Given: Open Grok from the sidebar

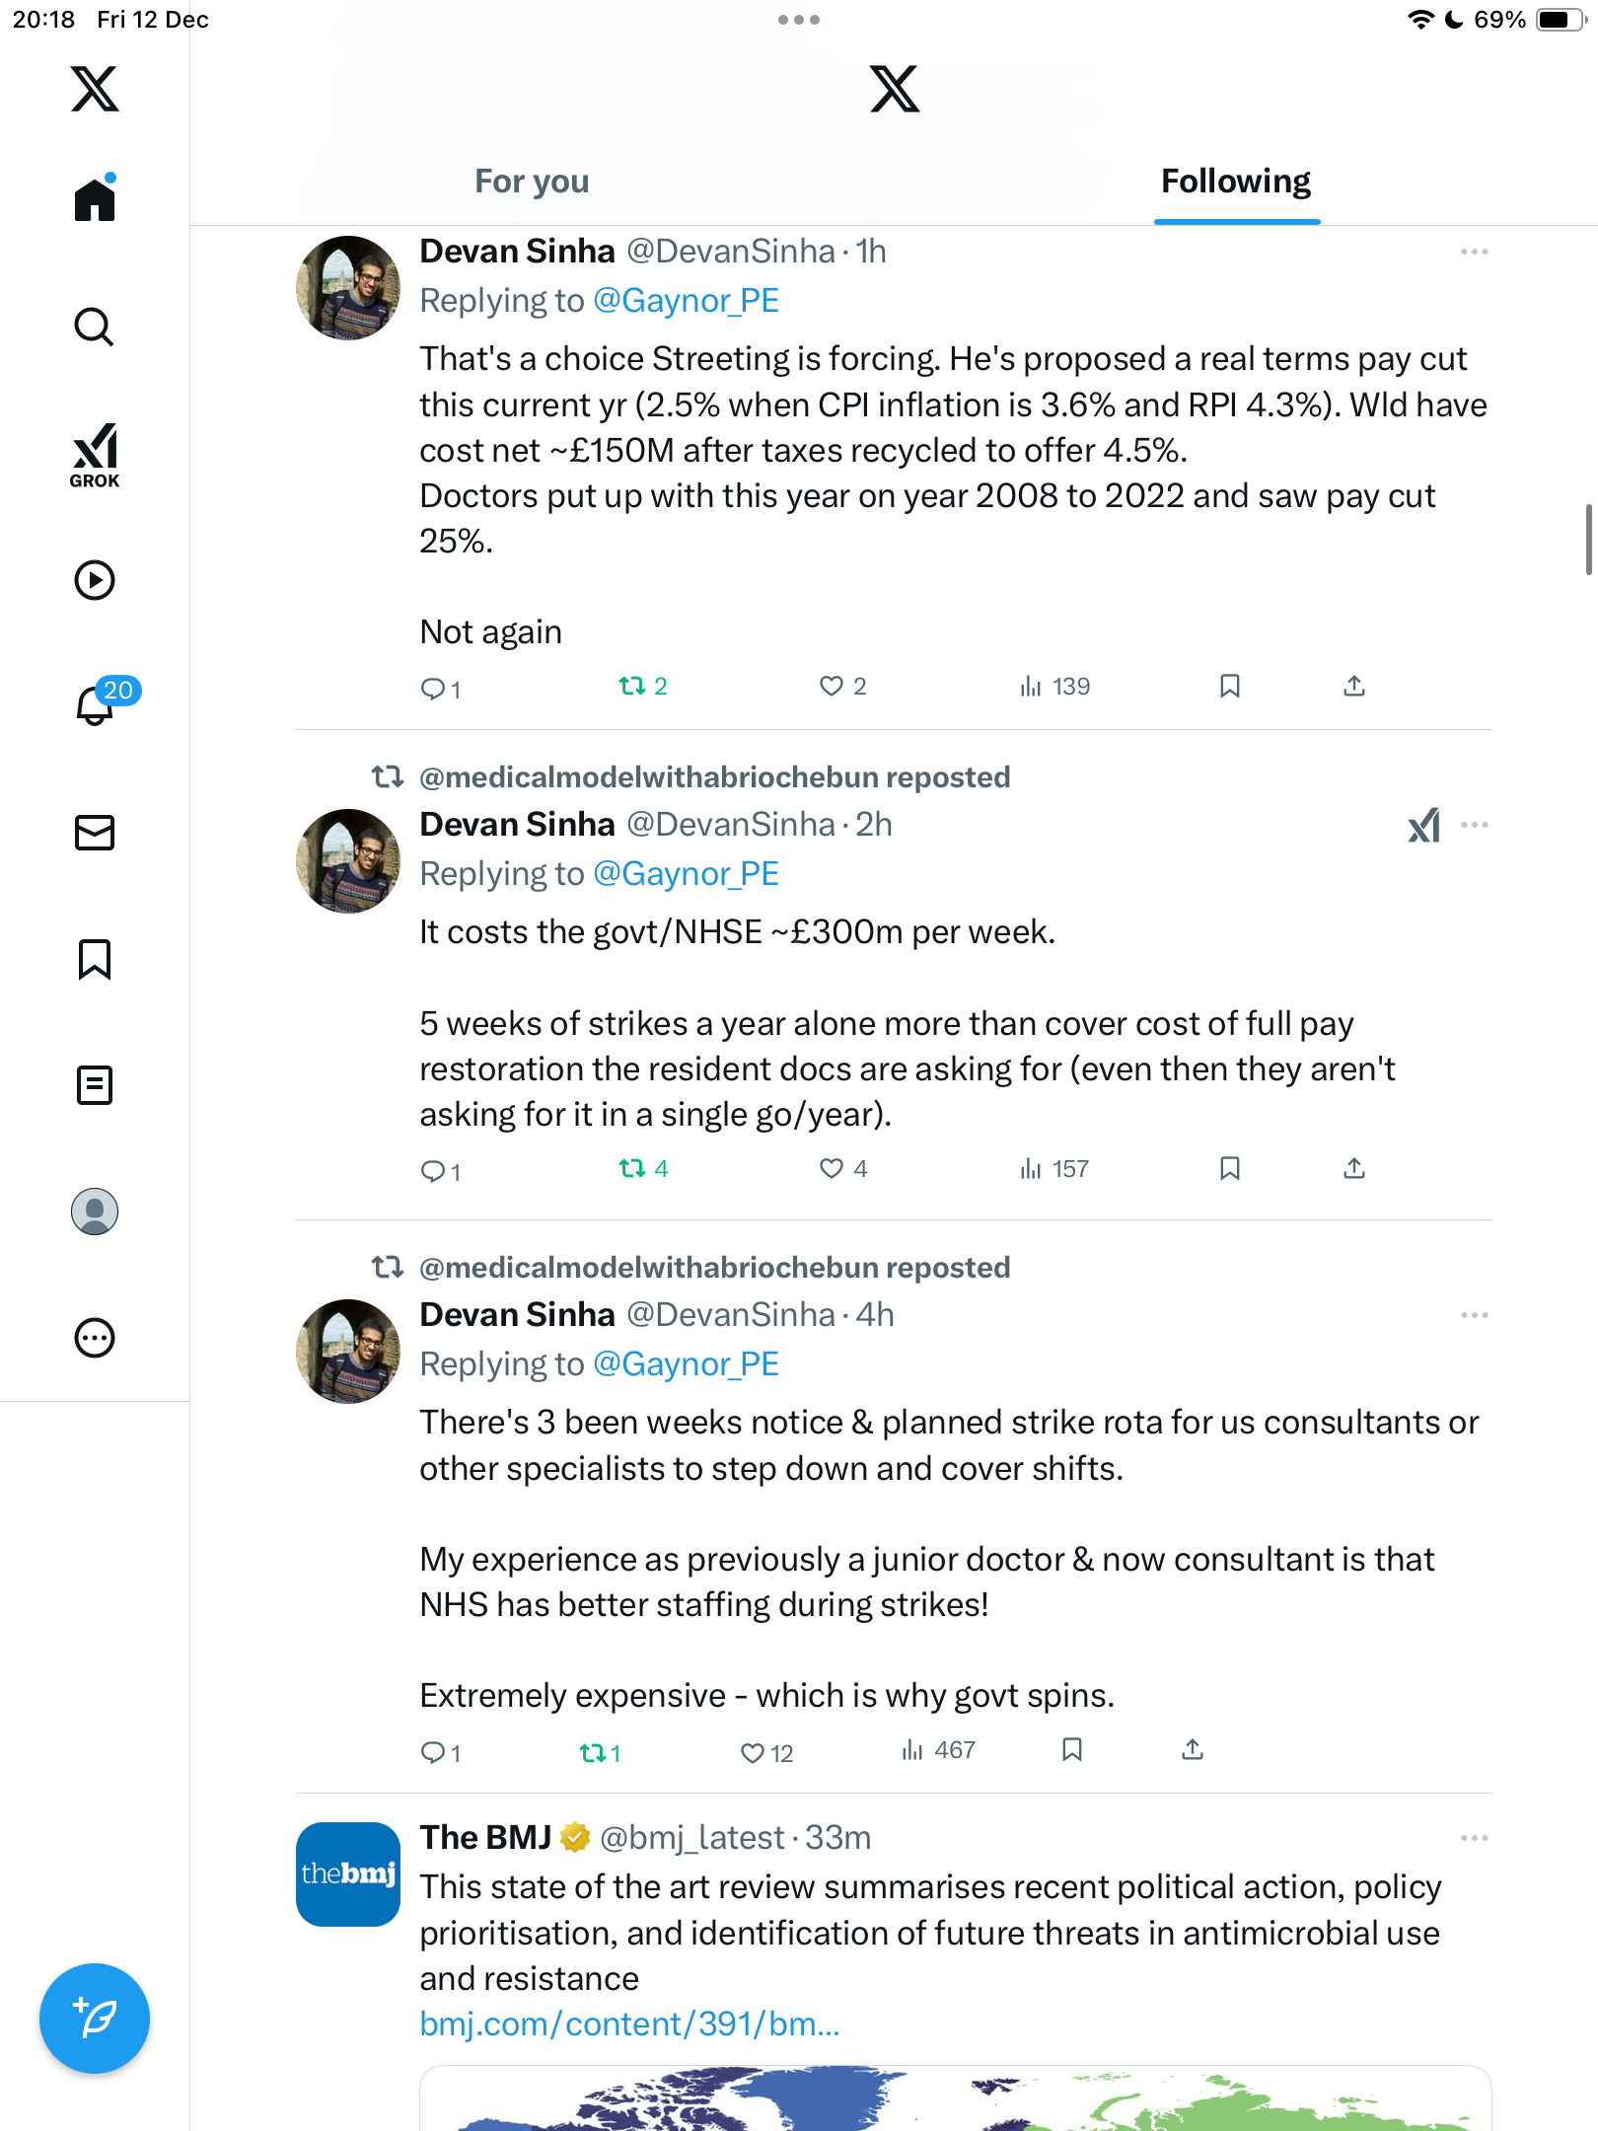Looking at the screenshot, I should (x=95, y=456).
